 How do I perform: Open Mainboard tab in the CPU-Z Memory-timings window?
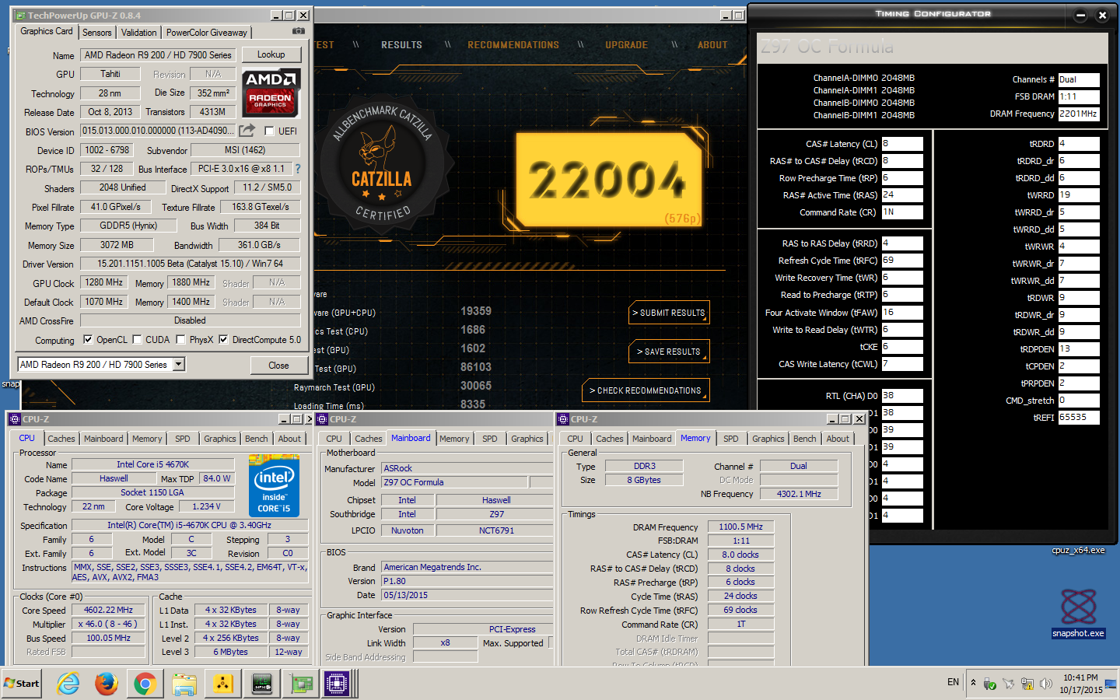click(652, 439)
